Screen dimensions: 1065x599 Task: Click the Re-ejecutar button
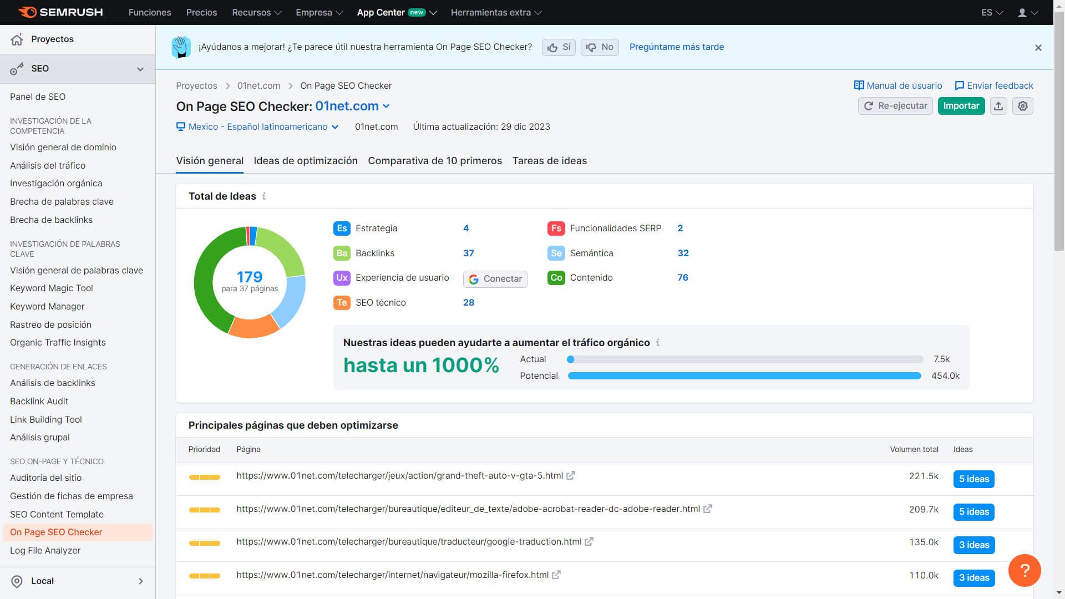(895, 106)
